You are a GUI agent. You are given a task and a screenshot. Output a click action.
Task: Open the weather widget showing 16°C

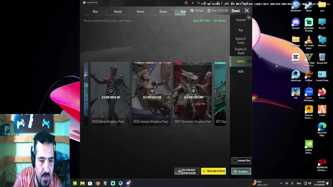tap(260, 183)
